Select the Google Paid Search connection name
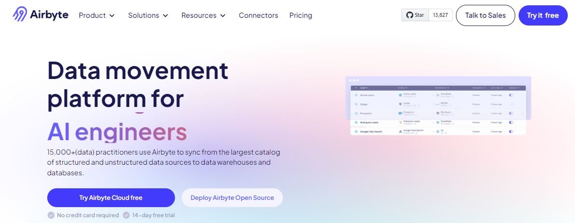Image resolution: width=575 pixels, height=223 pixels. 371,131
